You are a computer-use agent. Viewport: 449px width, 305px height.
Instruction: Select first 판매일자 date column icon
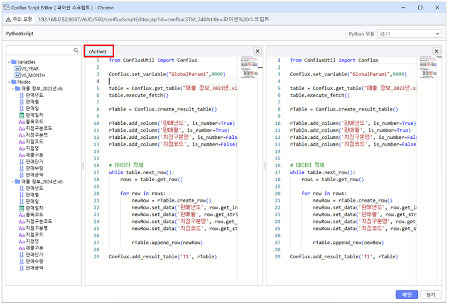point(21,115)
